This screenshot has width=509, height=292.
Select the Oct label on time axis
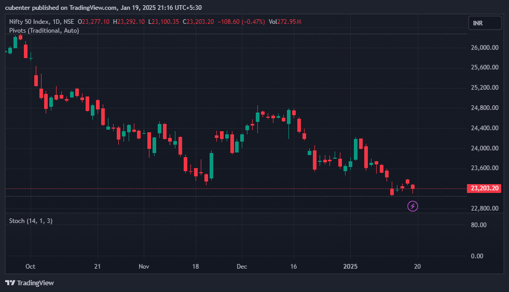pos(30,266)
